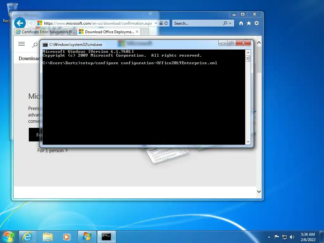The width and height of the screenshot is (324, 243).
Task: Minimize the cmd.exe window
Action: (223, 43)
